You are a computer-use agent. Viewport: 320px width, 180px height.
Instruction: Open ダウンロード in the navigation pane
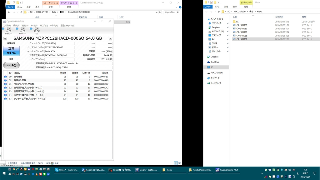(216, 23)
